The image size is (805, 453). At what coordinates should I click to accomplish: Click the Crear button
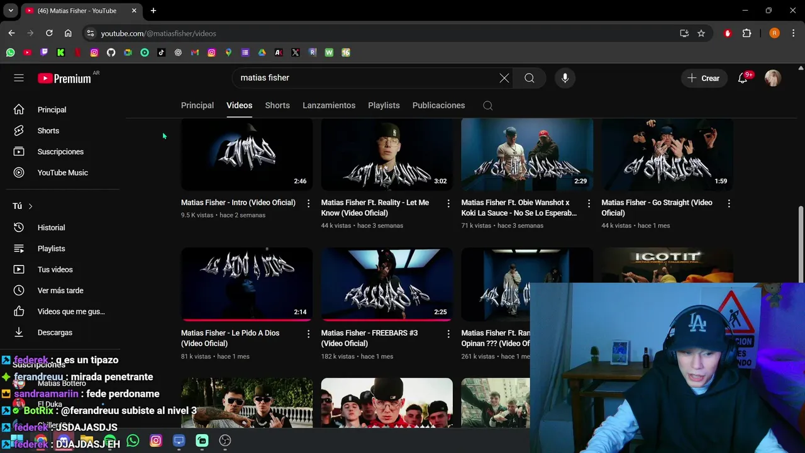pyautogui.click(x=704, y=78)
